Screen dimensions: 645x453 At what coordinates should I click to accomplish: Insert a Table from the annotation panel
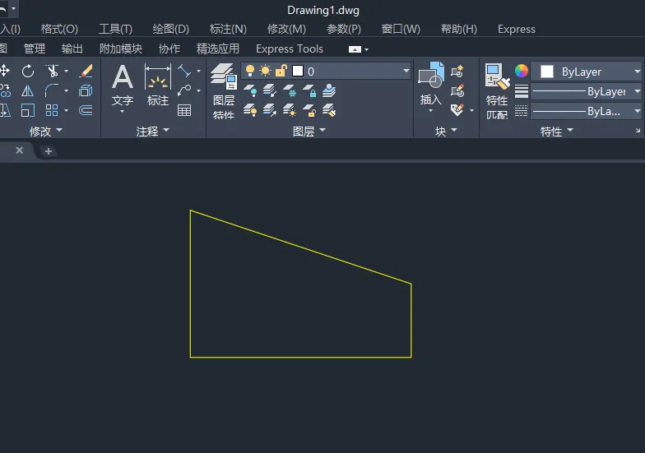tap(184, 110)
